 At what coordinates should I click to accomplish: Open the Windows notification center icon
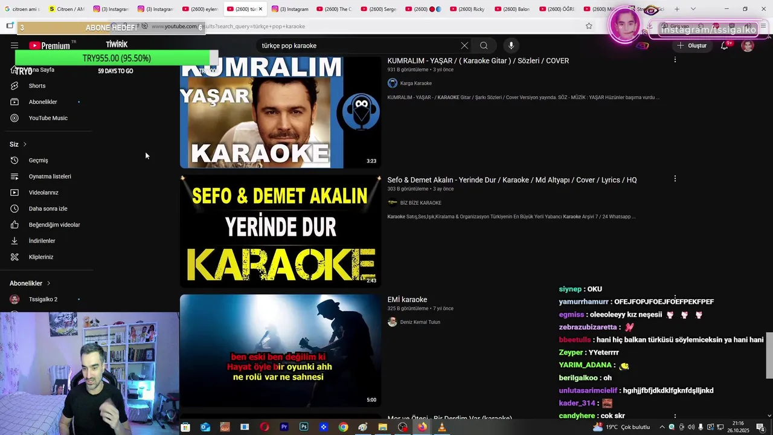point(760,427)
